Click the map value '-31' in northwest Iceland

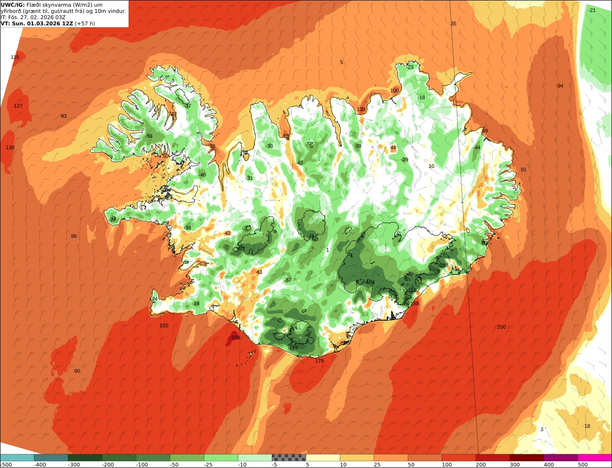point(249,178)
